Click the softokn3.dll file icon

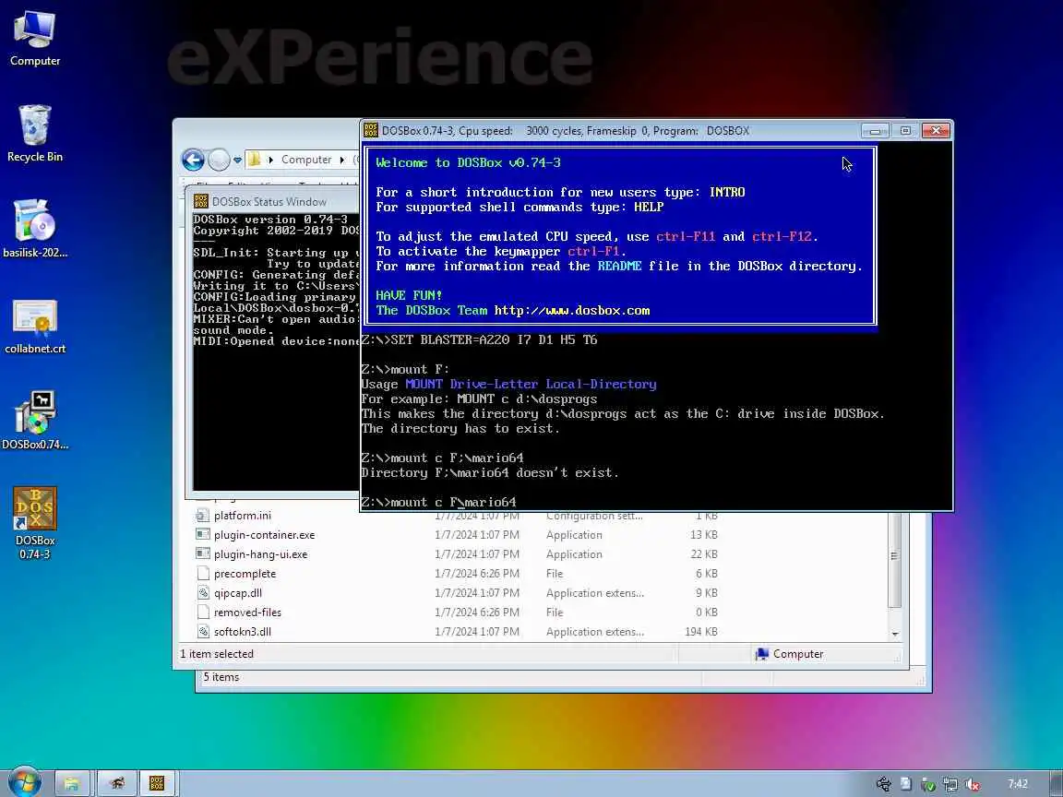[x=203, y=632]
